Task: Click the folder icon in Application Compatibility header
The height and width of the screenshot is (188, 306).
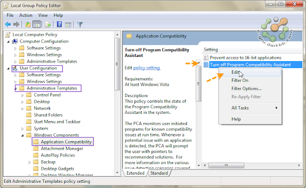Action: tap(129, 36)
